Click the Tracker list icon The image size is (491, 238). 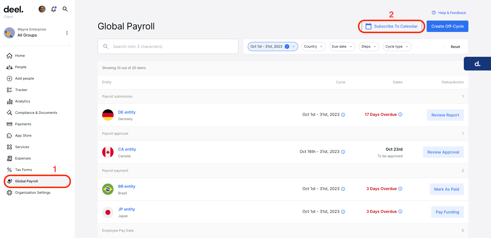point(9,90)
